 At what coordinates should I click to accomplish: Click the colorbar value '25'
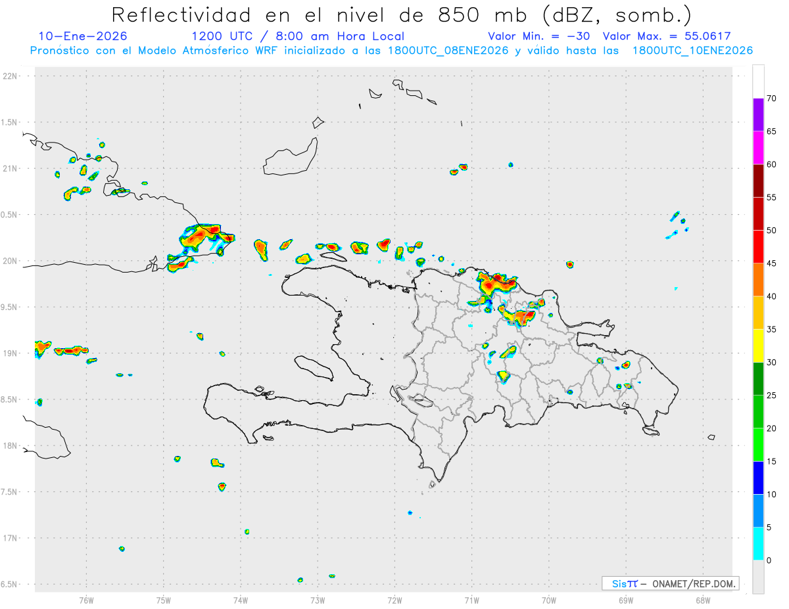click(771, 395)
